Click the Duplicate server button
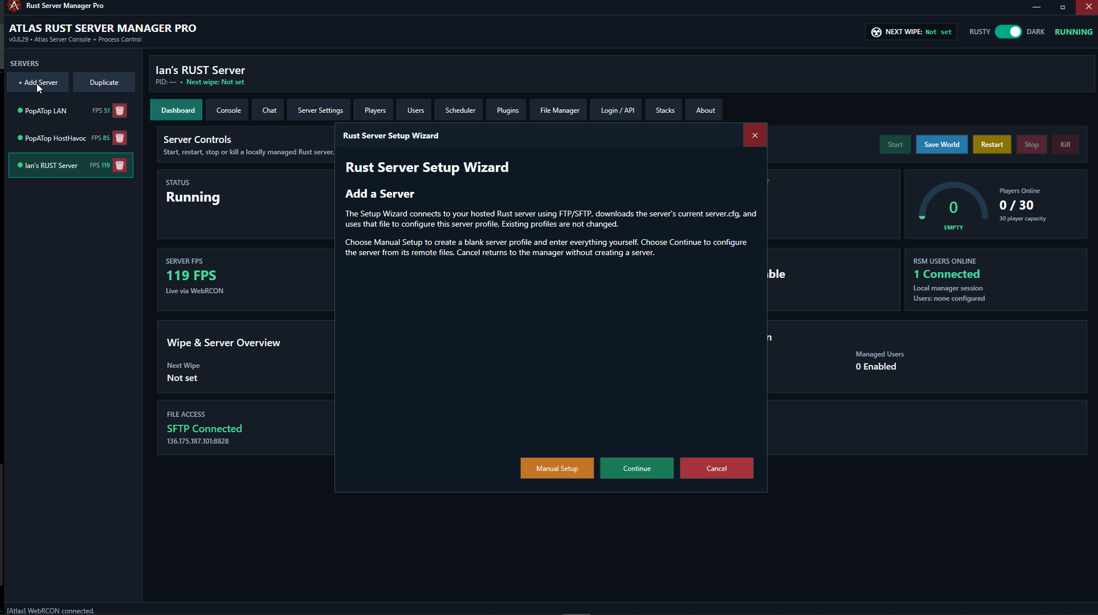The width and height of the screenshot is (1098, 615). click(x=104, y=82)
